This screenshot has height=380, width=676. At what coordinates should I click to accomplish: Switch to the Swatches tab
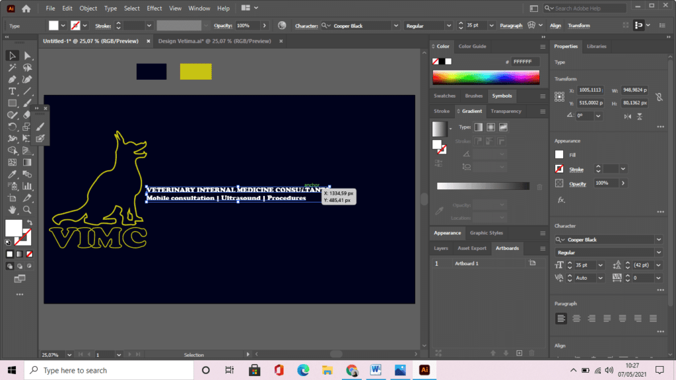tap(444, 96)
